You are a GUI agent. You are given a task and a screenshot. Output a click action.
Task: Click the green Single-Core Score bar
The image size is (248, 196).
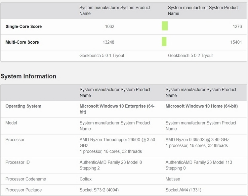tap(165, 26)
